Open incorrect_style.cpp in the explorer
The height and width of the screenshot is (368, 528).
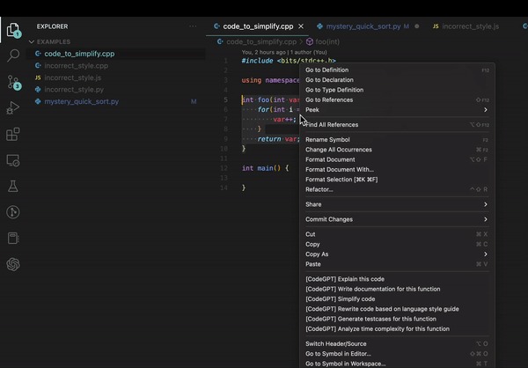(x=116, y=66)
